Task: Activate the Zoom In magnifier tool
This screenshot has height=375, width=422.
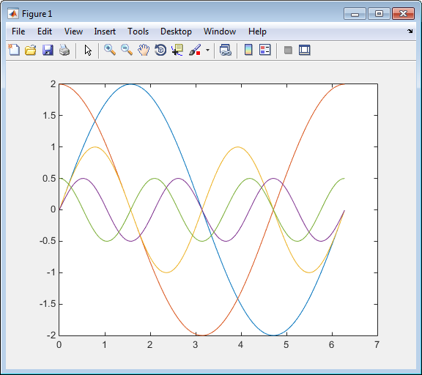Action: pos(110,50)
